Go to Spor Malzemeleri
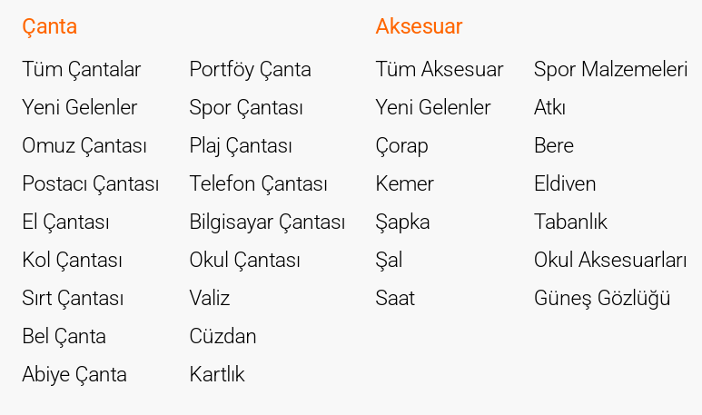 coord(610,69)
